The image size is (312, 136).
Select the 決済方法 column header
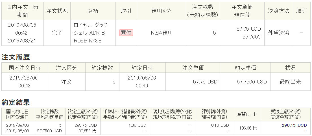point(278,11)
